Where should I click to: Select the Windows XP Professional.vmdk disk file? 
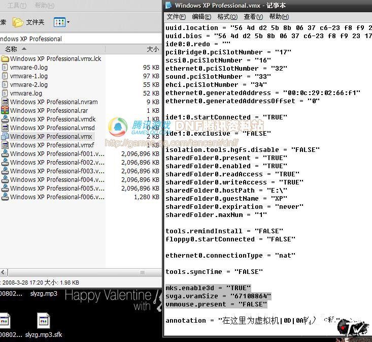coord(52,119)
